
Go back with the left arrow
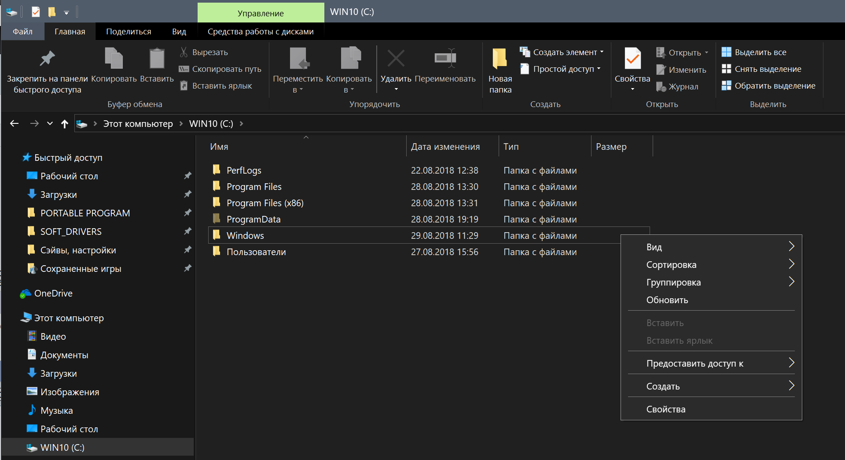coord(15,124)
